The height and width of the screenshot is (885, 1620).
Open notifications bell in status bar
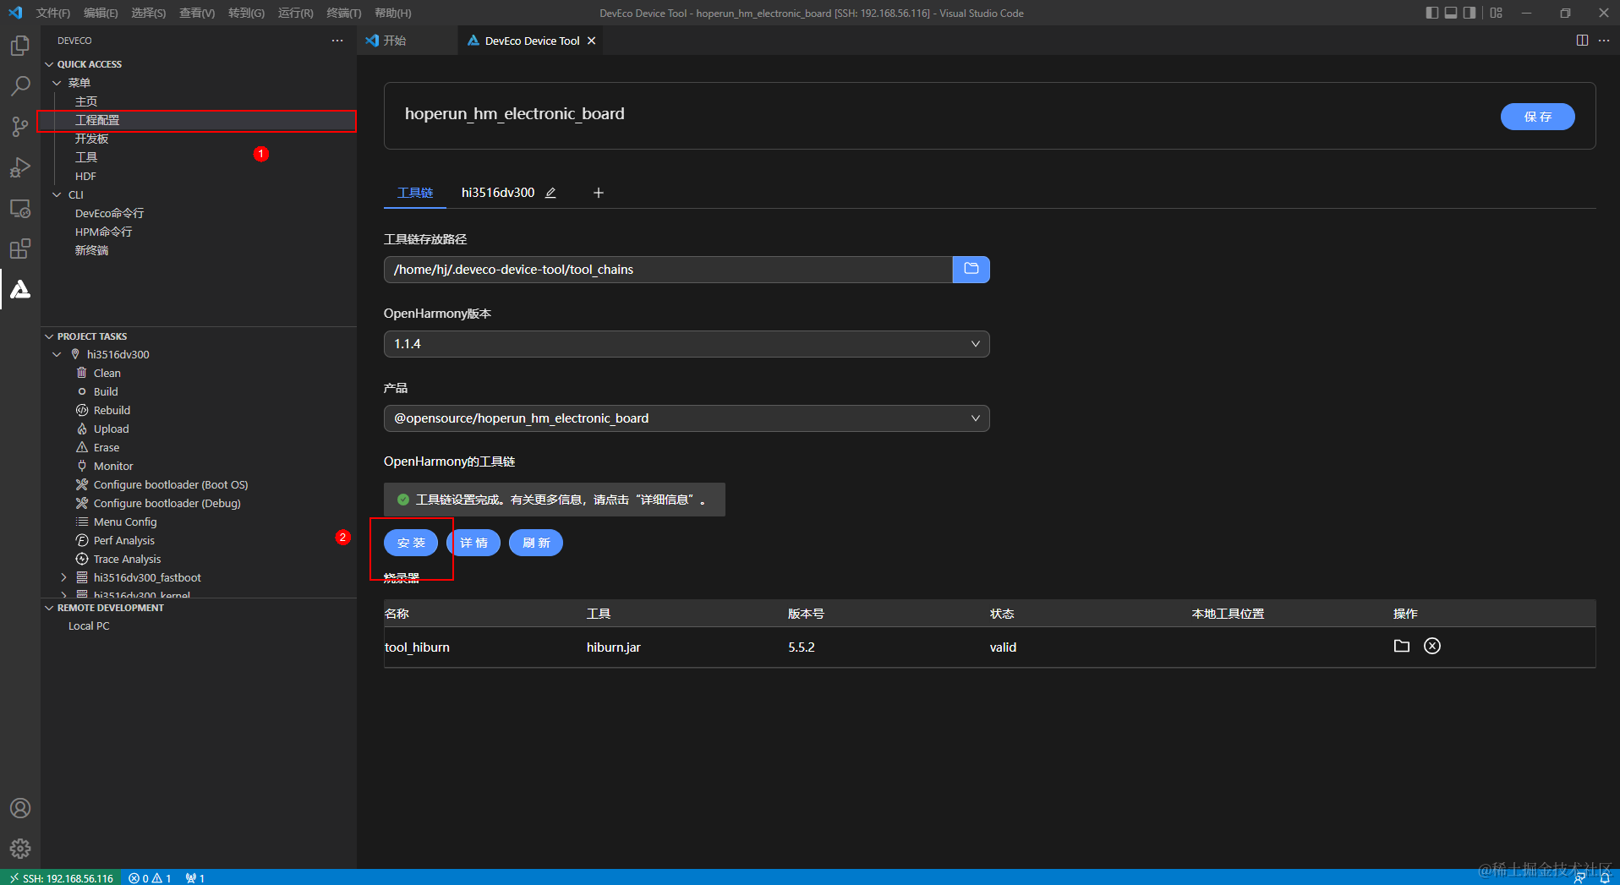click(1605, 877)
